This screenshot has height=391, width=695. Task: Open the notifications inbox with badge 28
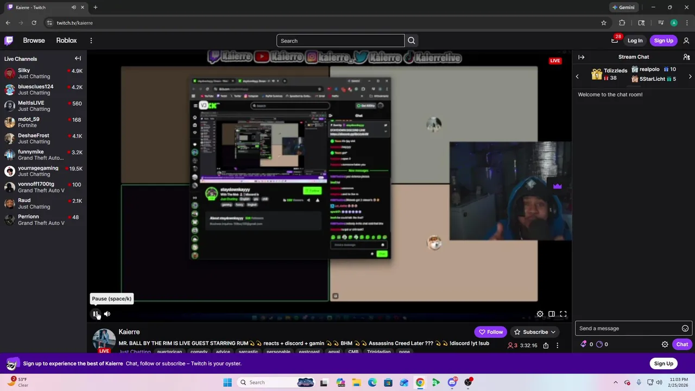click(615, 40)
